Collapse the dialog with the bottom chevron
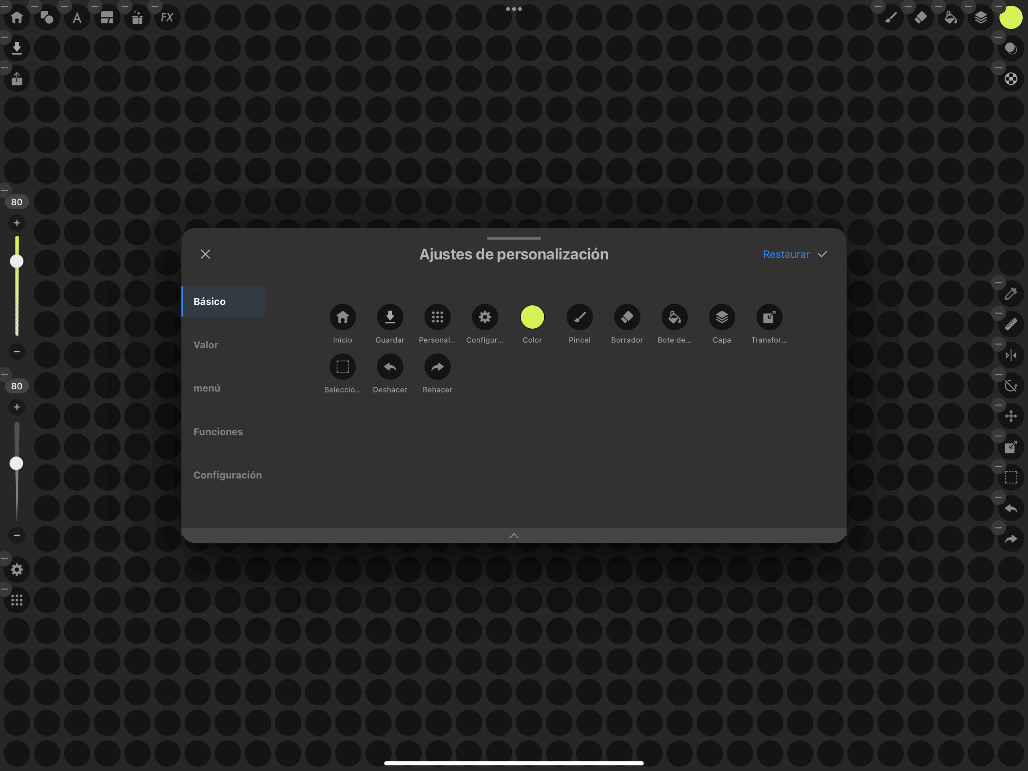The image size is (1028, 771). coord(514,536)
